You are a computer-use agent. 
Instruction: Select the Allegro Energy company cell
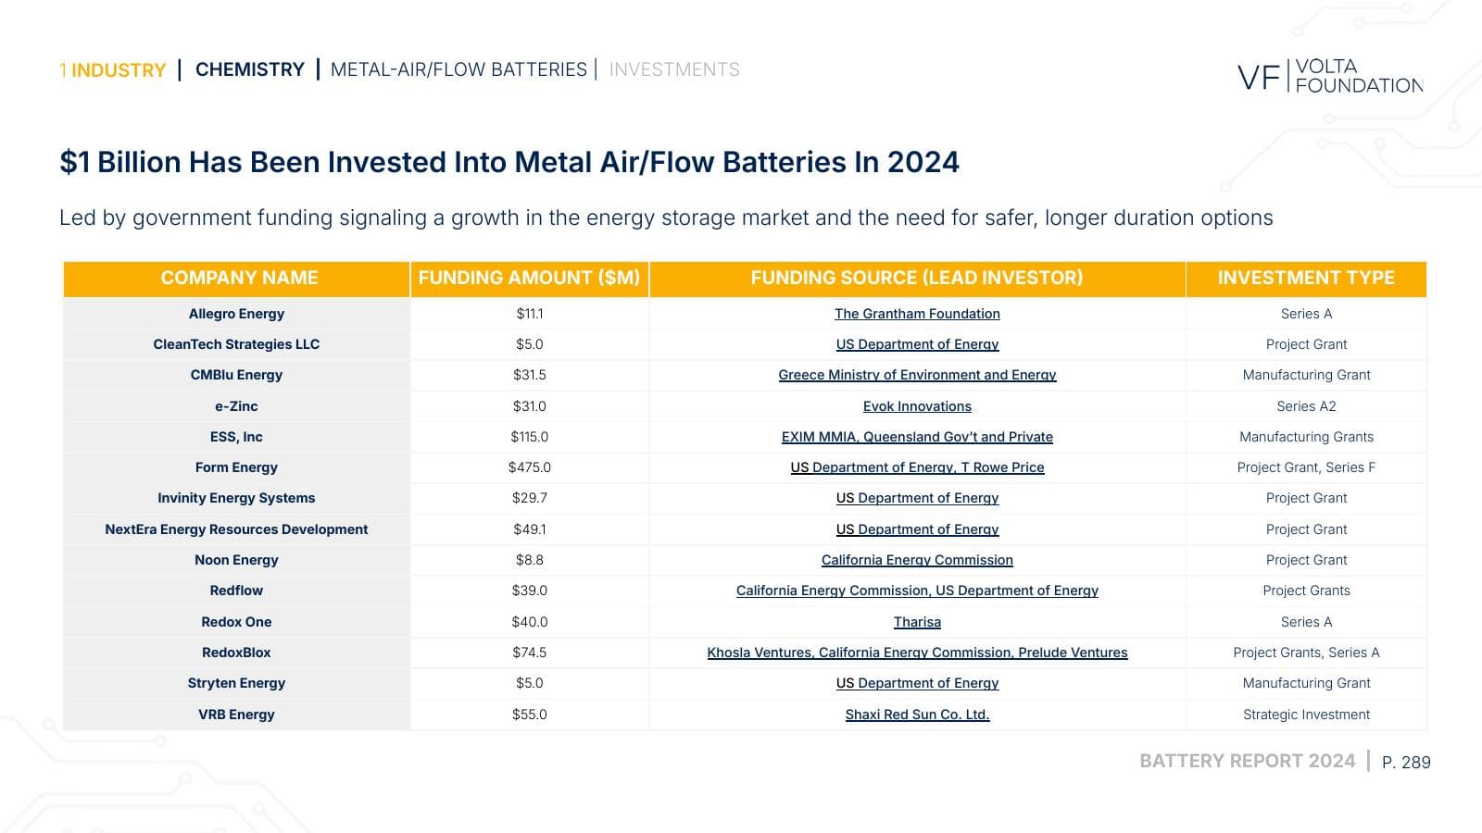(x=236, y=314)
